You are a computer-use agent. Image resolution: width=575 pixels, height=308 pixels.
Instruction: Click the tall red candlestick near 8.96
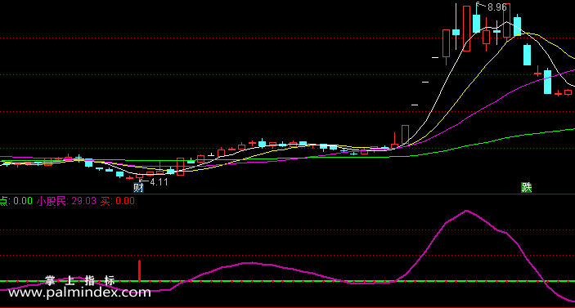pos(466,29)
